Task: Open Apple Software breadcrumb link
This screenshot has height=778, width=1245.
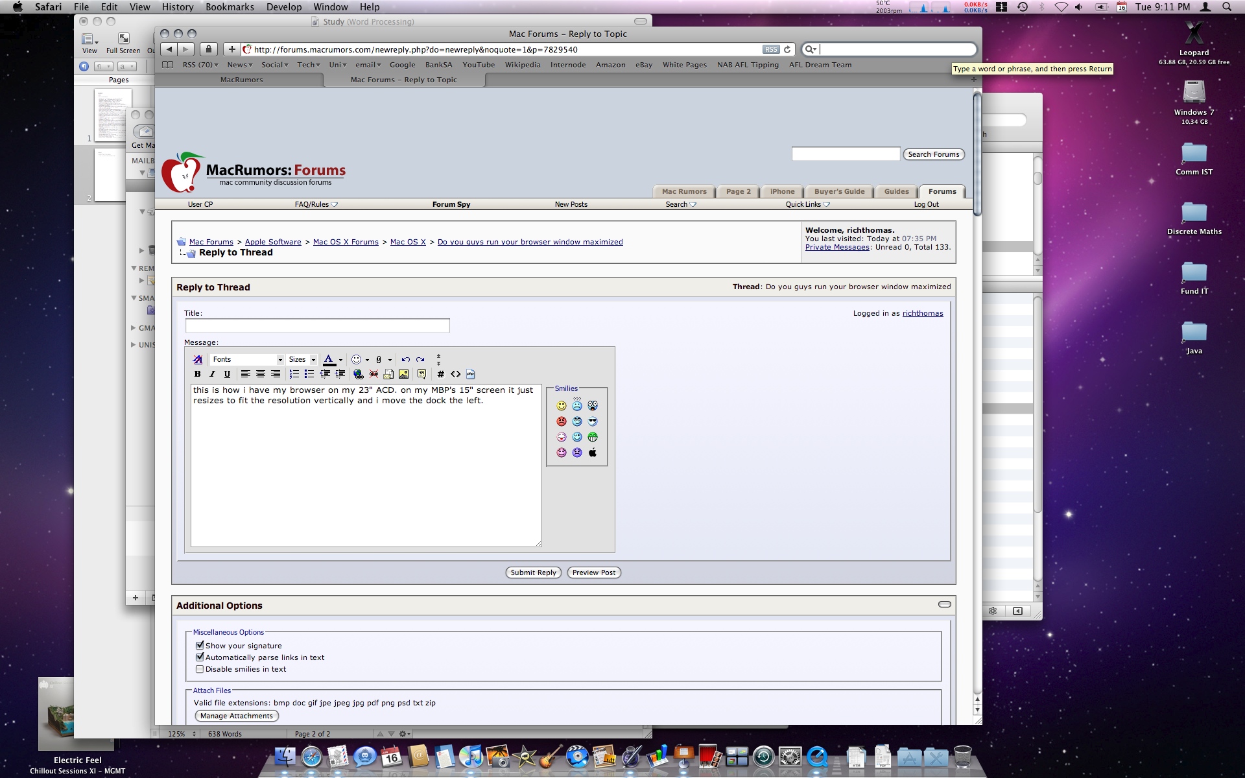Action: (273, 242)
